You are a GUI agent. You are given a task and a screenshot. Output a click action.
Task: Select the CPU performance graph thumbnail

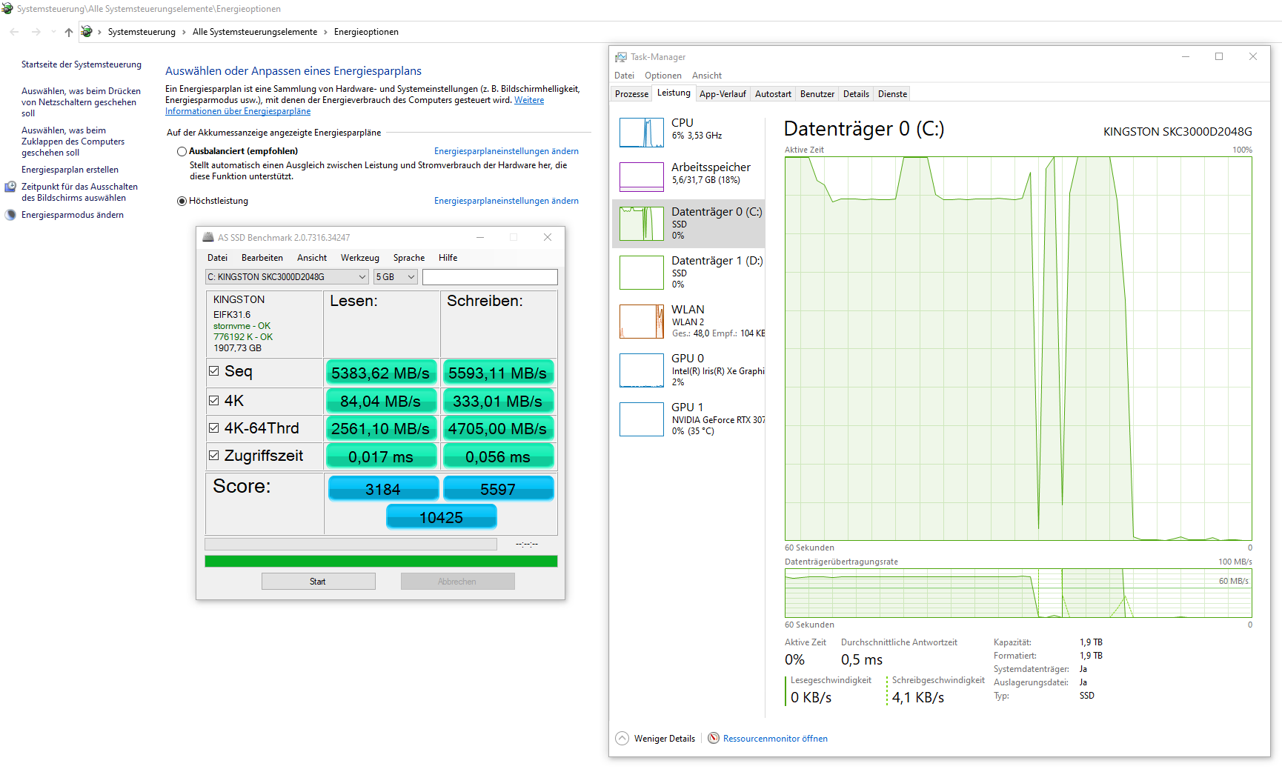coord(642,133)
